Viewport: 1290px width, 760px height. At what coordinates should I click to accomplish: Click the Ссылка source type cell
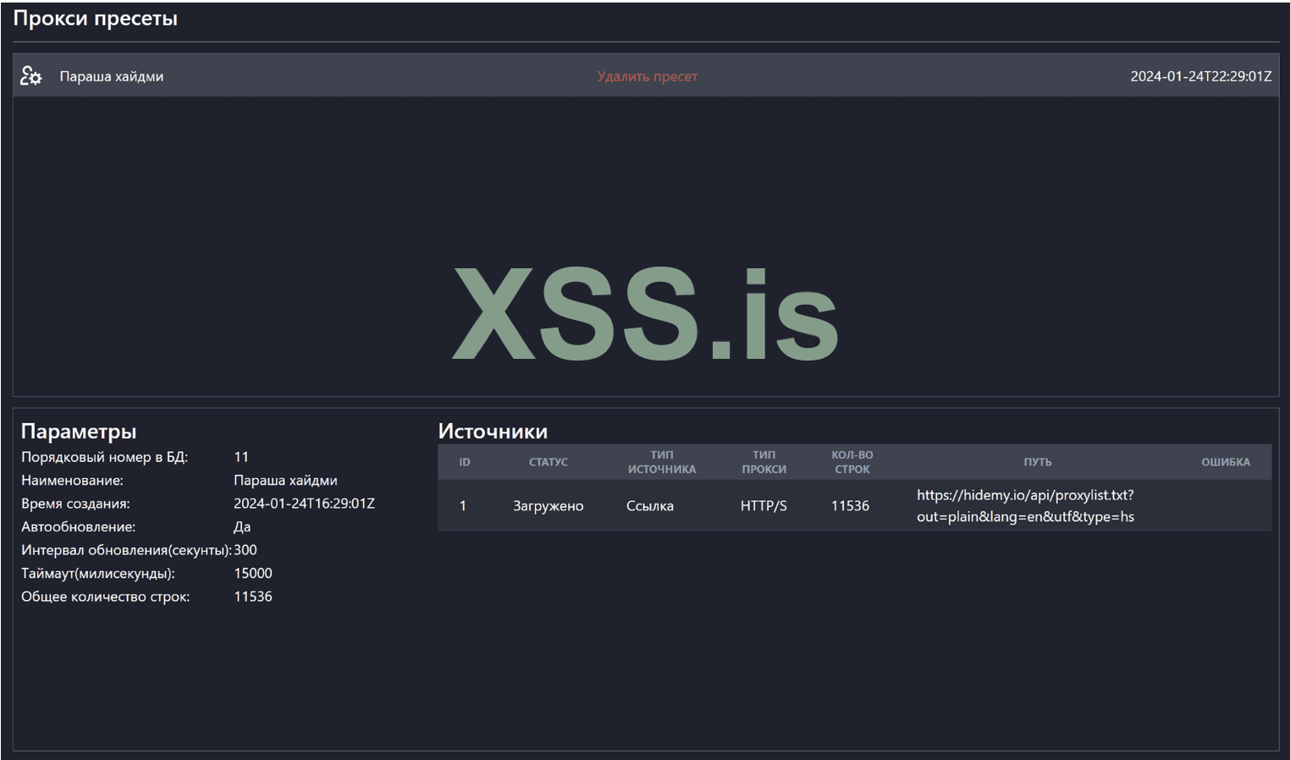[x=650, y=506]
